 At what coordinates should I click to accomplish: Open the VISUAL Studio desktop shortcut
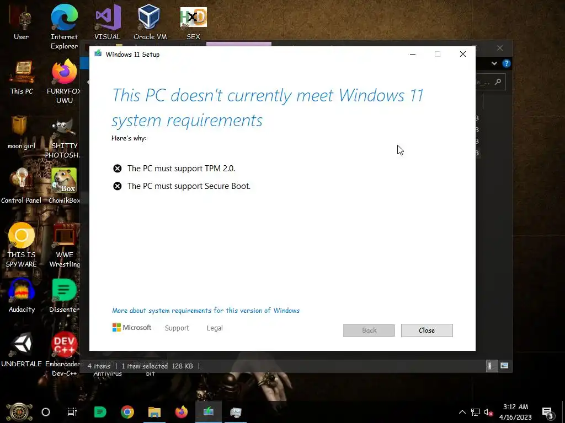click(108, 23)
